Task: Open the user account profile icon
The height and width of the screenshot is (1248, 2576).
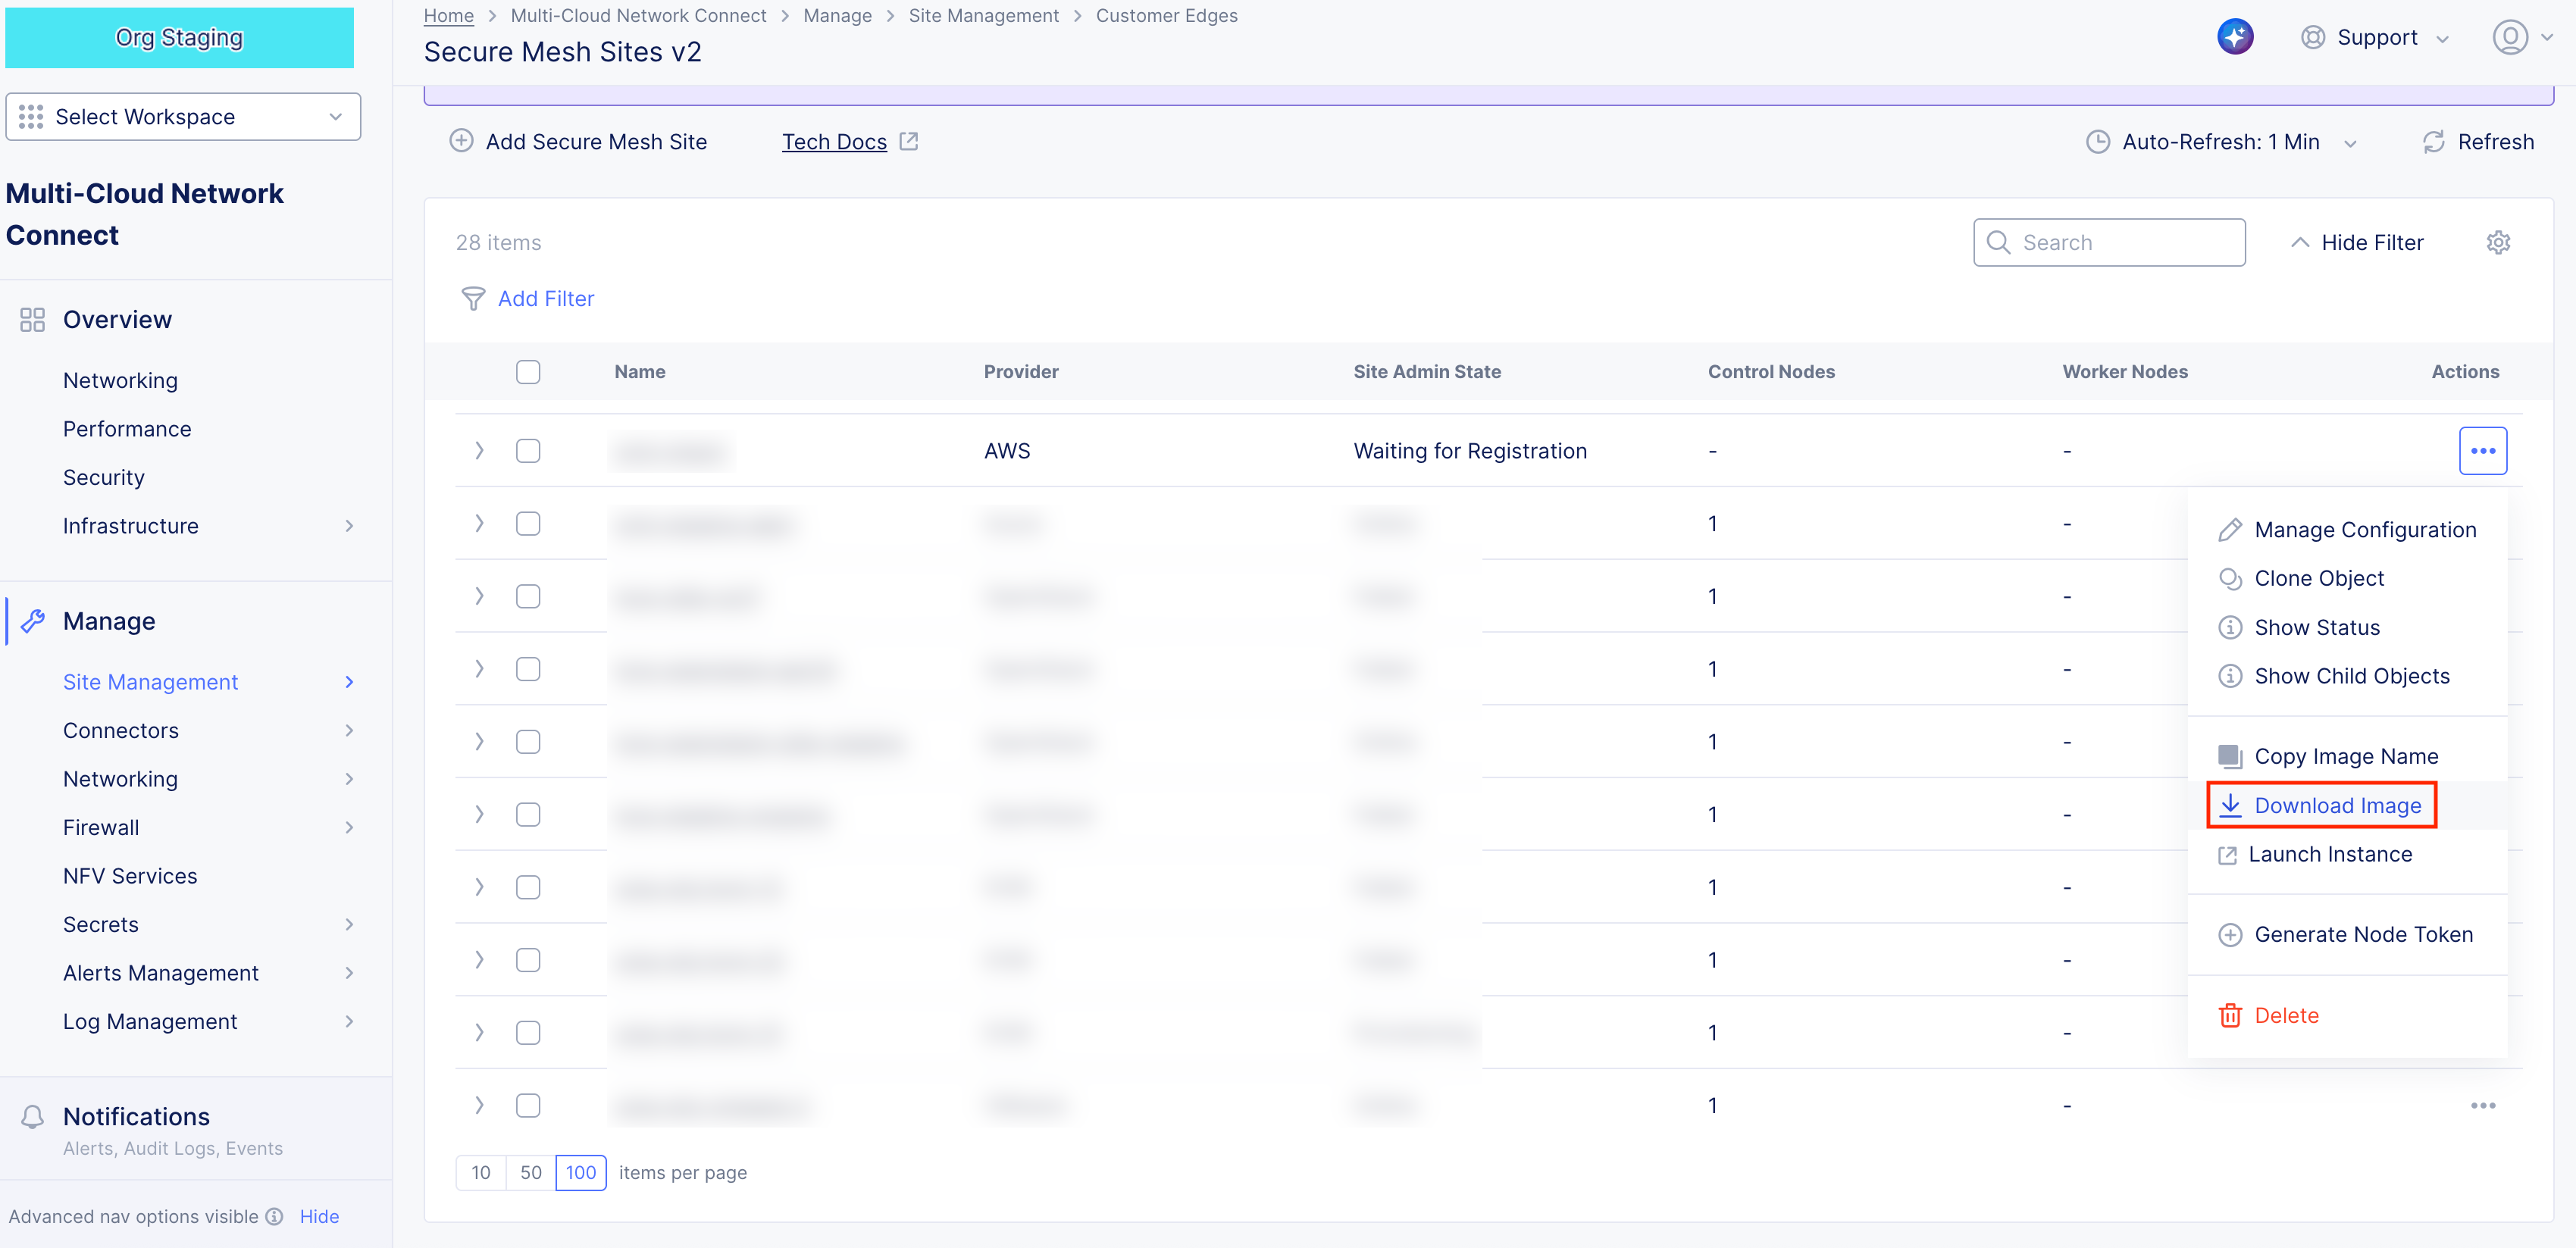Action: tap(2509, 37)
